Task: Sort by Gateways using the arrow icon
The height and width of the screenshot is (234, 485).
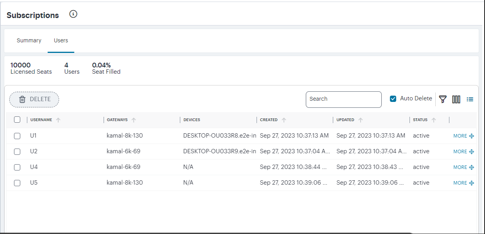Action: [x=134, y=120]
